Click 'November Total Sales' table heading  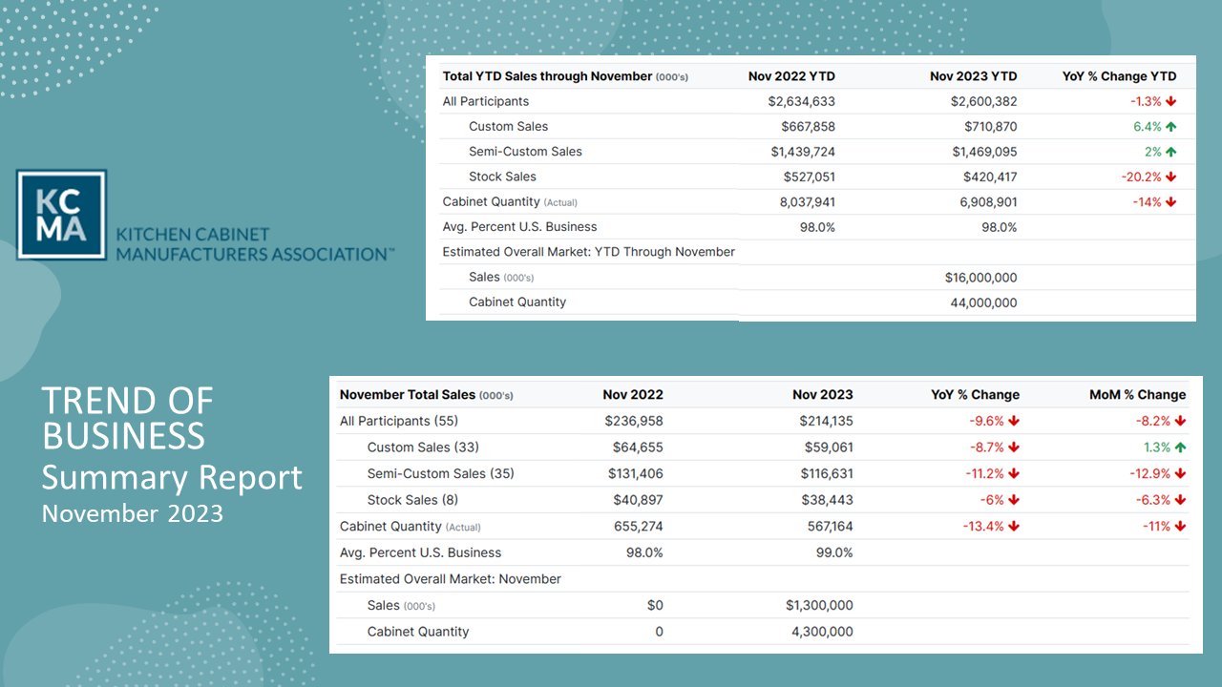[408, 395]
